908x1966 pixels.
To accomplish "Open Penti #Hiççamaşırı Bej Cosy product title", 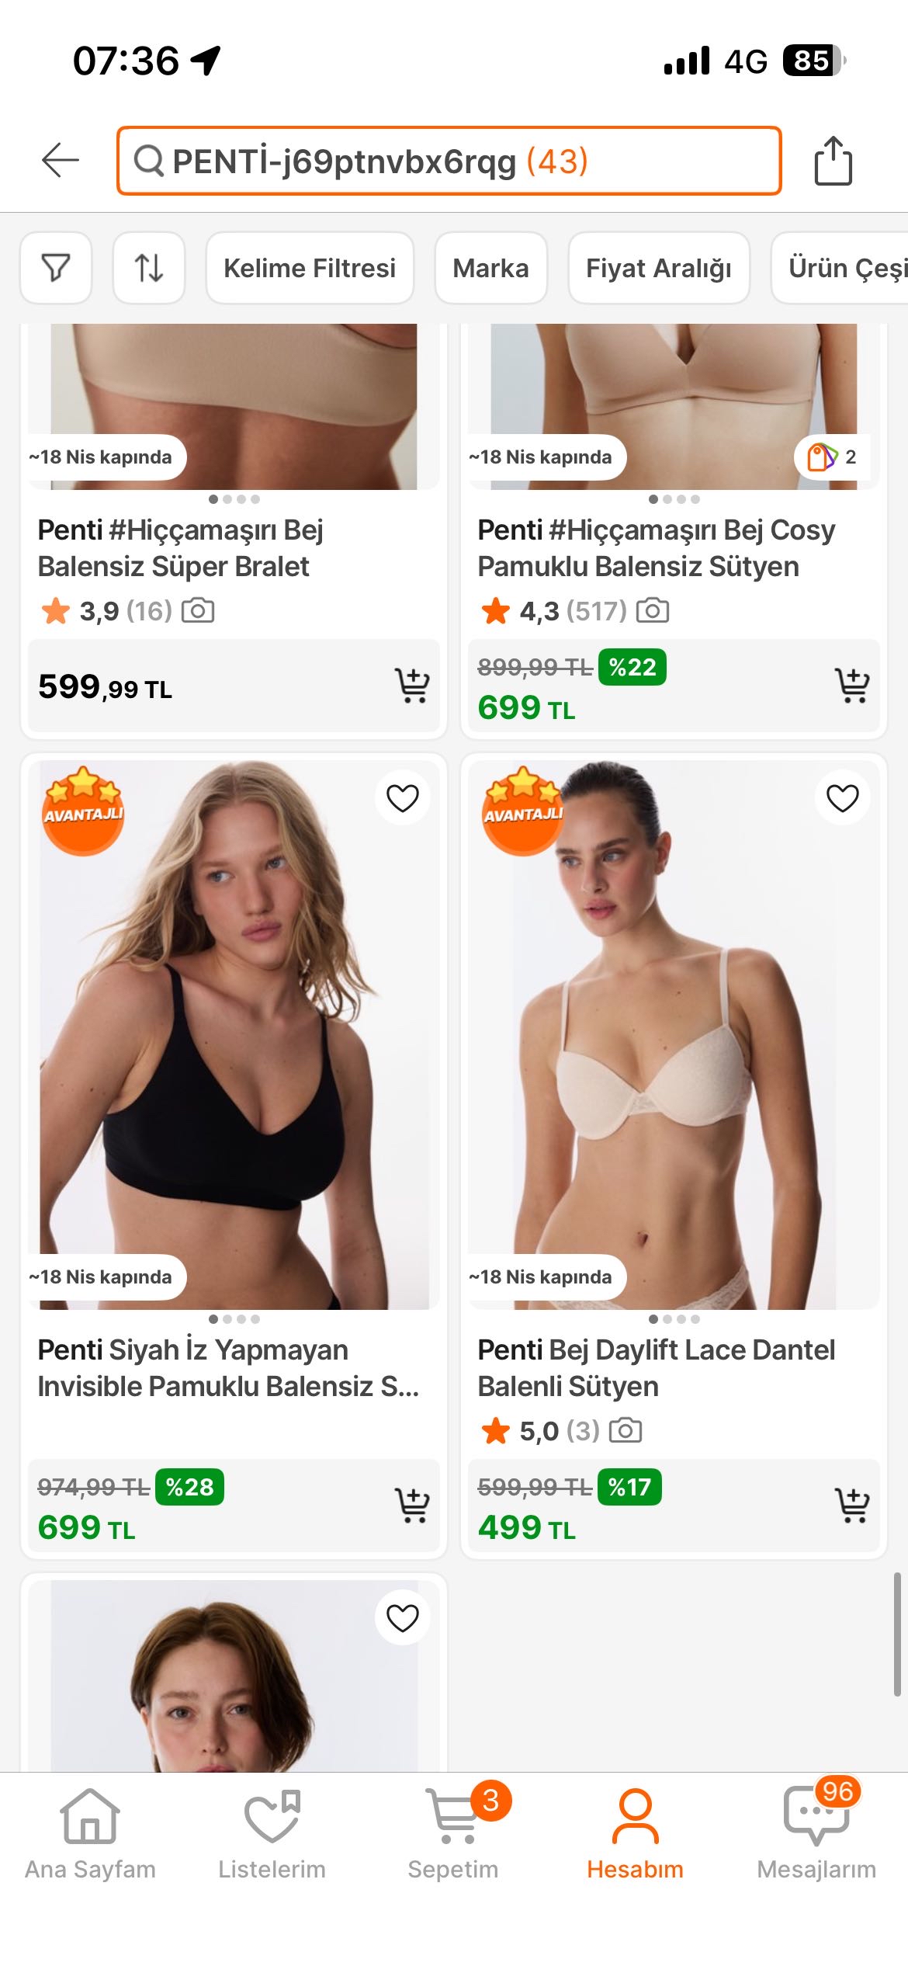I will click(x=656, y=548).
